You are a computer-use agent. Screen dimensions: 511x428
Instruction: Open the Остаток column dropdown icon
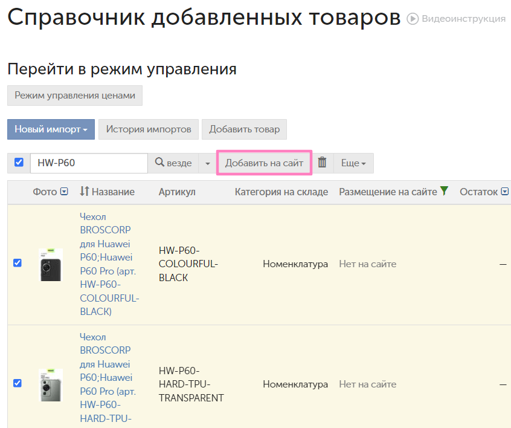[x=505, y=192]
